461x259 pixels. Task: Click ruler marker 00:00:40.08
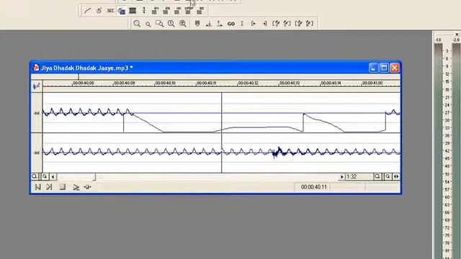(84, 83)
